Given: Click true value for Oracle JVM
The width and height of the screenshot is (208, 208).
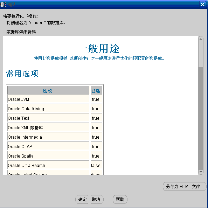Looking at the screenshot, I should tap(96, 99).
